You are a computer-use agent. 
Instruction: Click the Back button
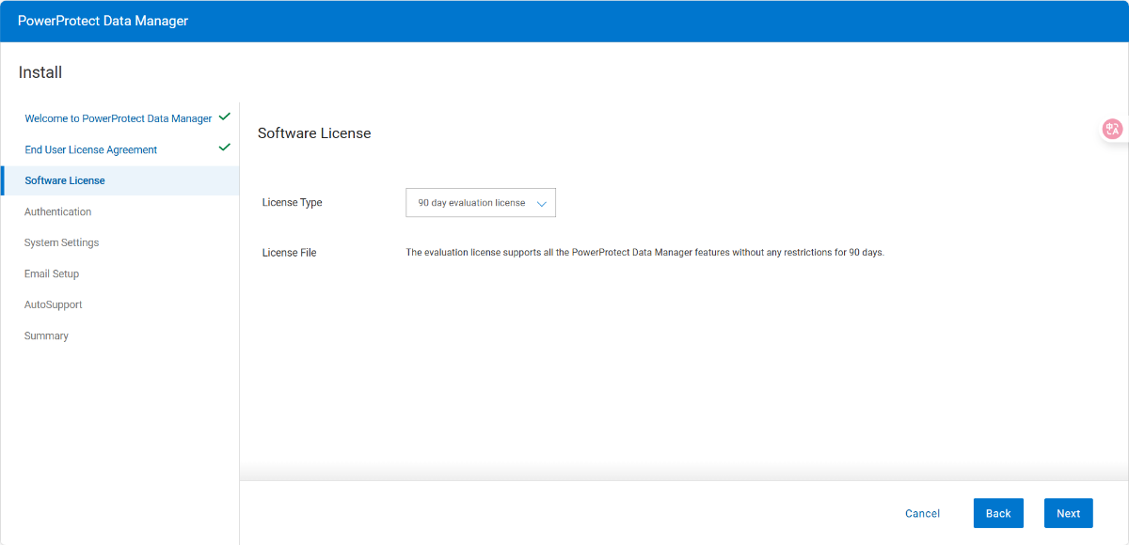[x=998, y=513]
